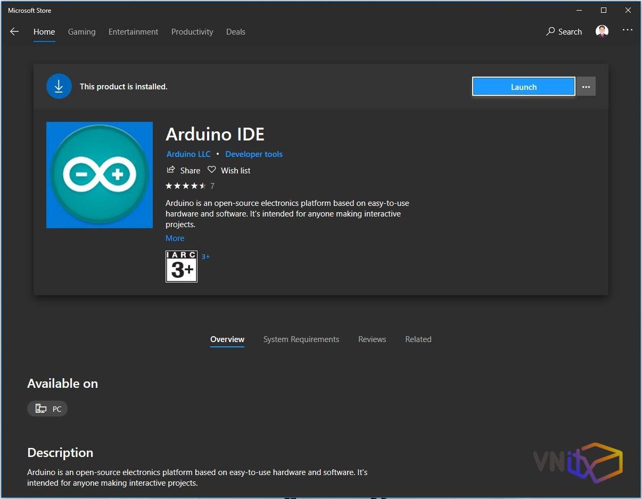Click the IARC 3+ rating badge
Image resolution: width=642 pixels, height=499 pixels.
[x=182, y=267]
